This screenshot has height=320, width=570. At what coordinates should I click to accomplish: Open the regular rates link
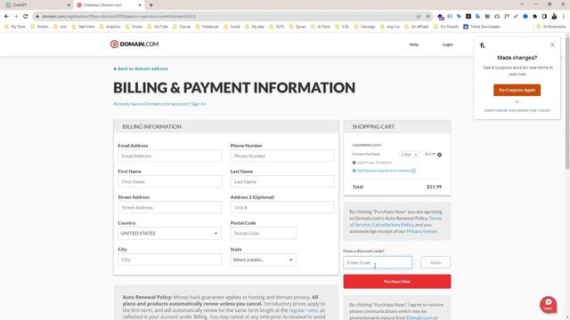303,310
